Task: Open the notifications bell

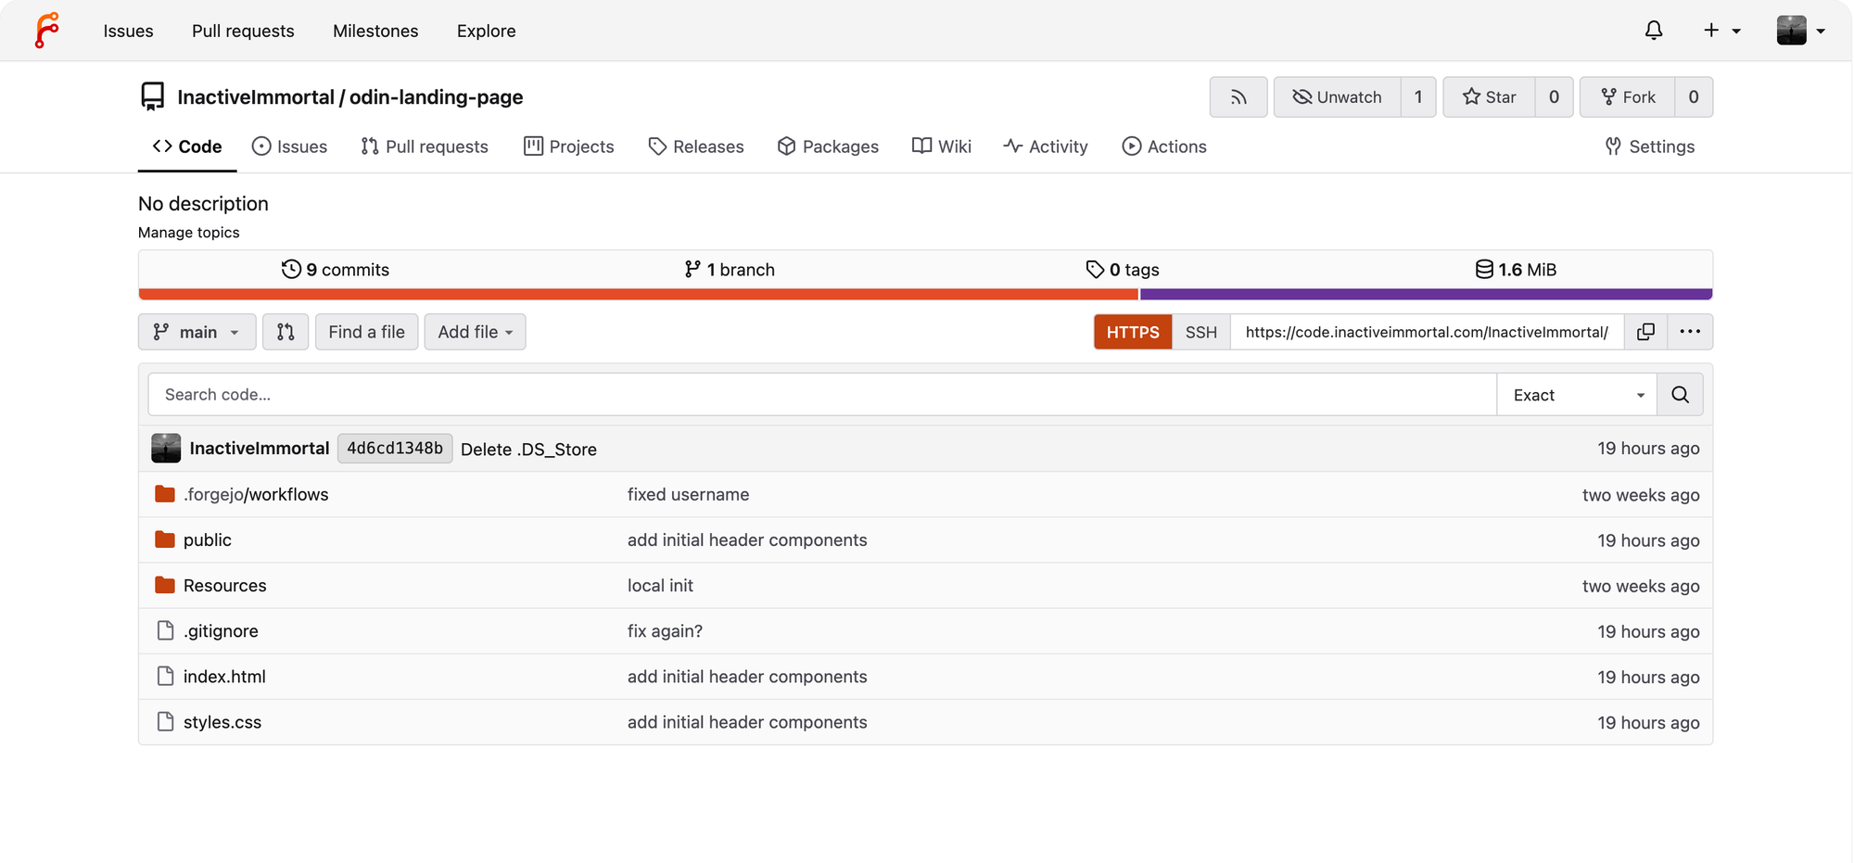Action: (1653, 31)
